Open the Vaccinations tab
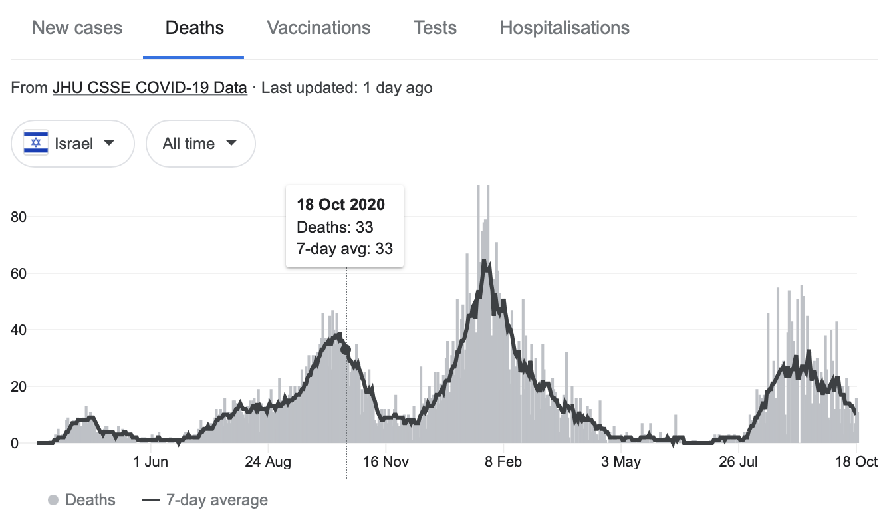The width and height of the screenshot is (883, 516). 318,28
